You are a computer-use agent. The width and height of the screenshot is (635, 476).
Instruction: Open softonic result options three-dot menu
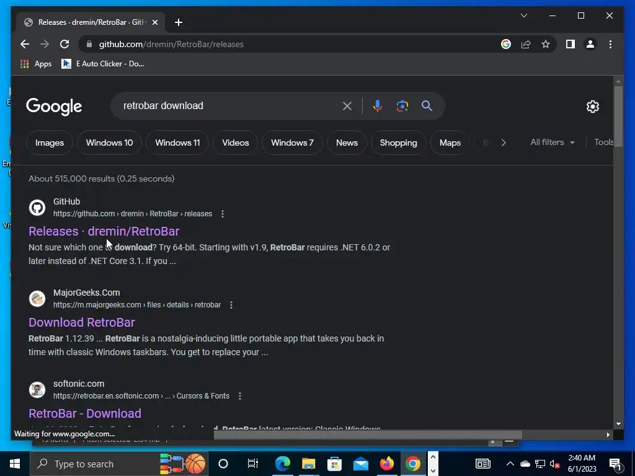pyautogui.click(x=240, y=396)
